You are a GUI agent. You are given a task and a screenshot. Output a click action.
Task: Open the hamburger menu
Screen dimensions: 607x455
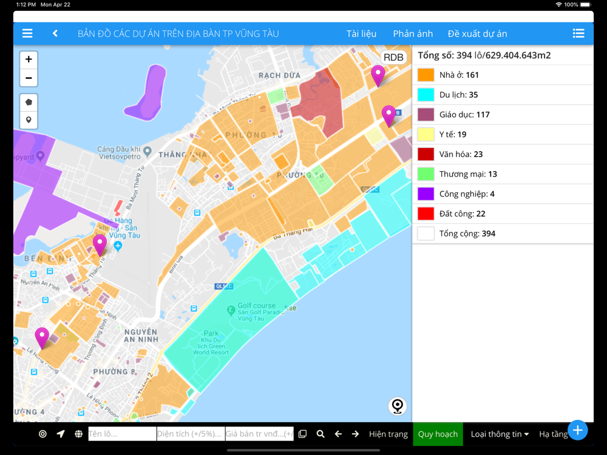[27, 33]
